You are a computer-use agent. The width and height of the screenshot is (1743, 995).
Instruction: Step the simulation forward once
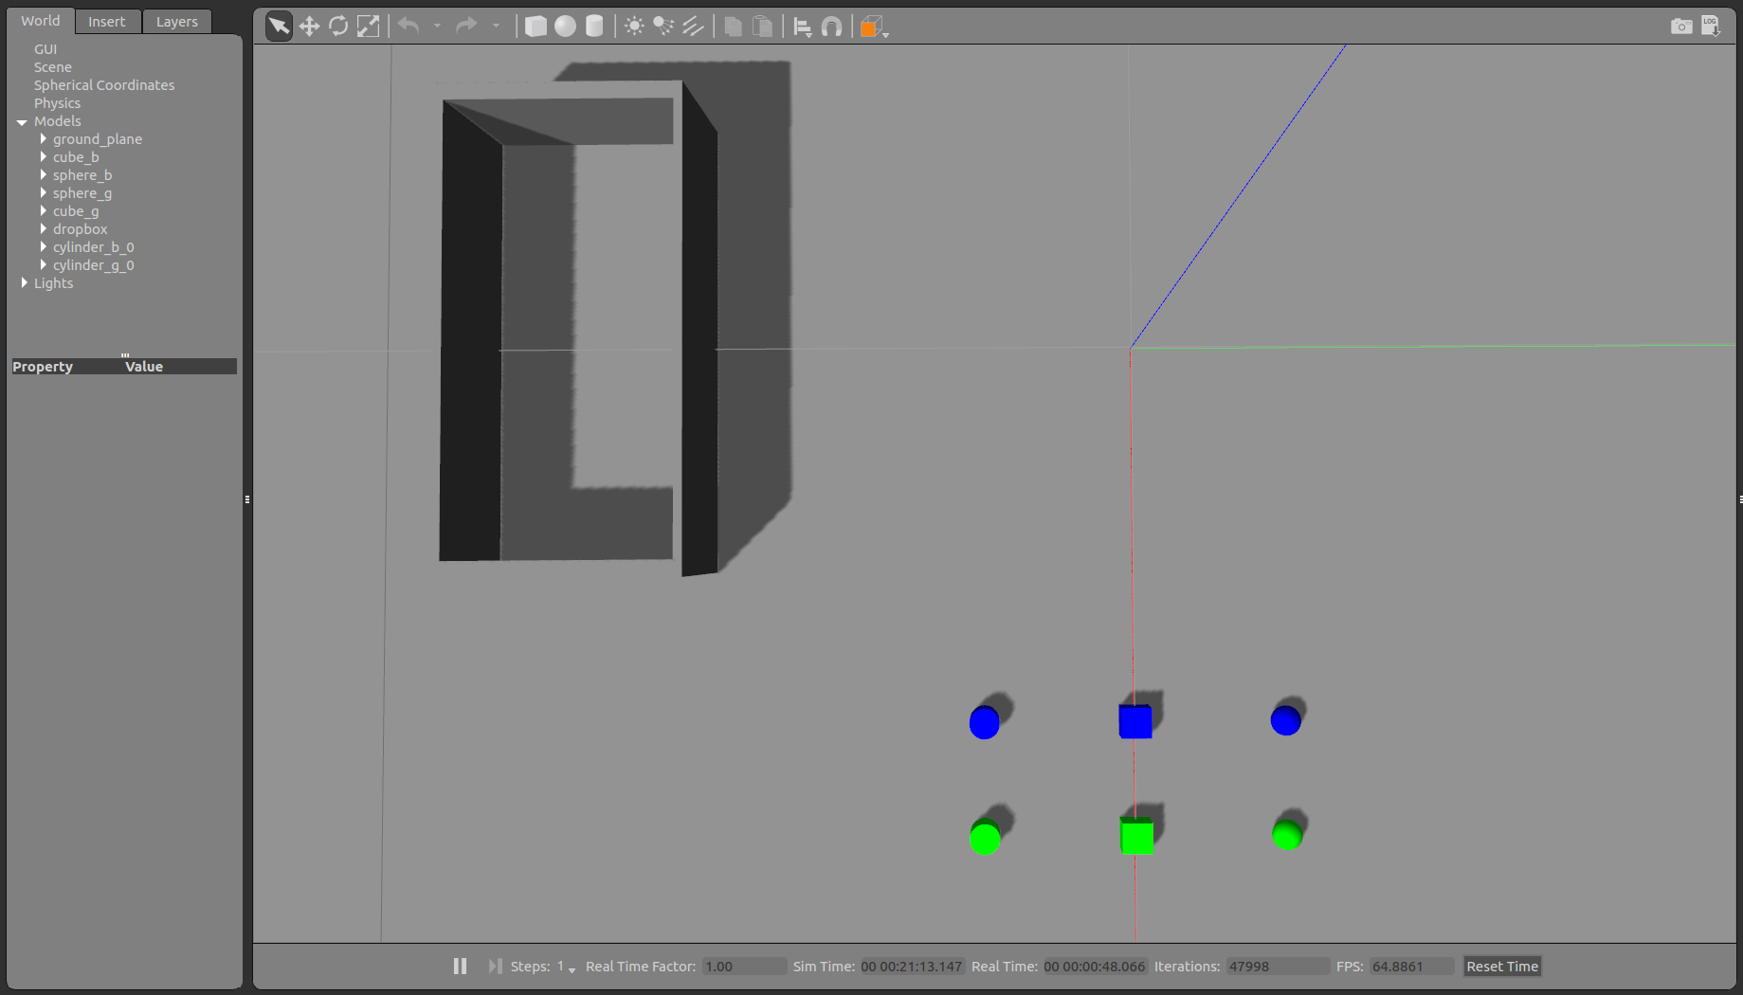pyautogui.click(x=495, y=966)
